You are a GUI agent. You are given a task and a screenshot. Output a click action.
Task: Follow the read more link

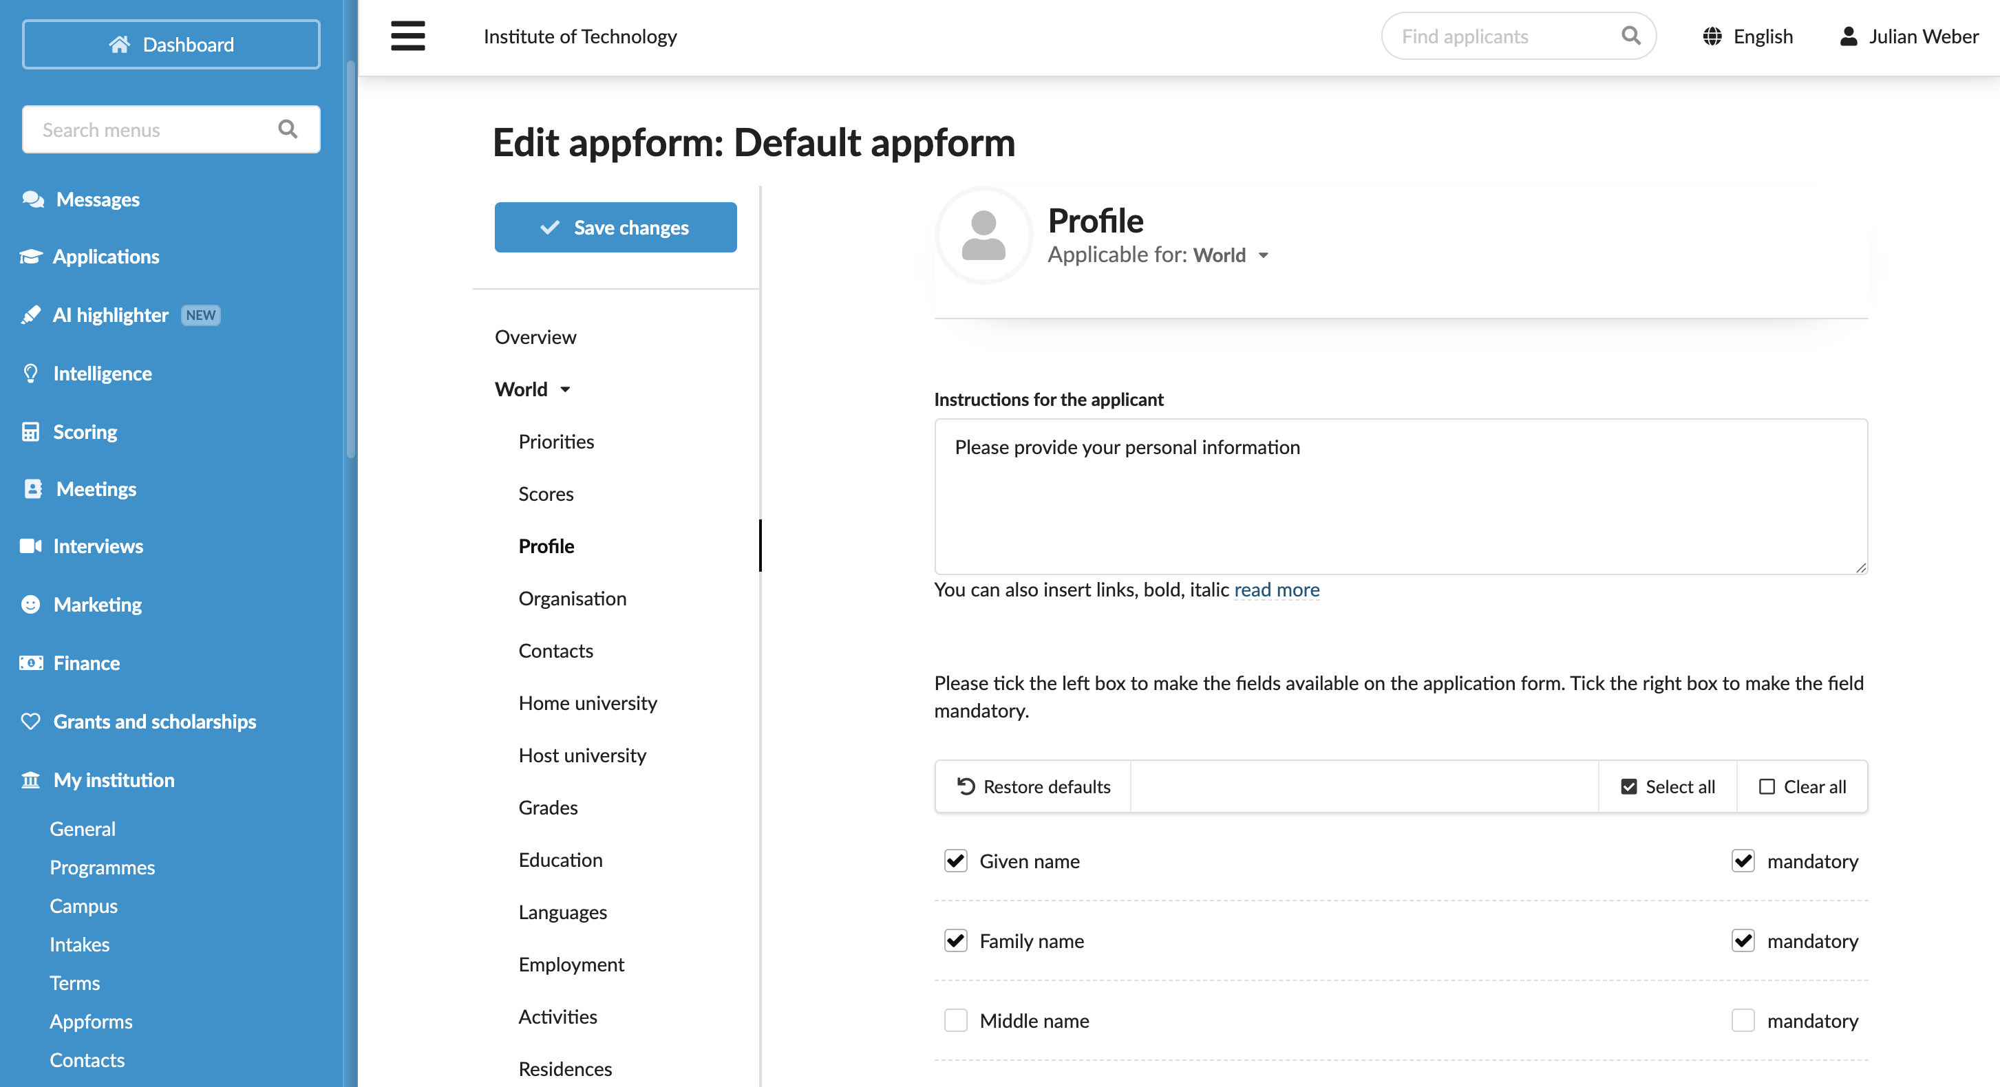(1277, 590)
